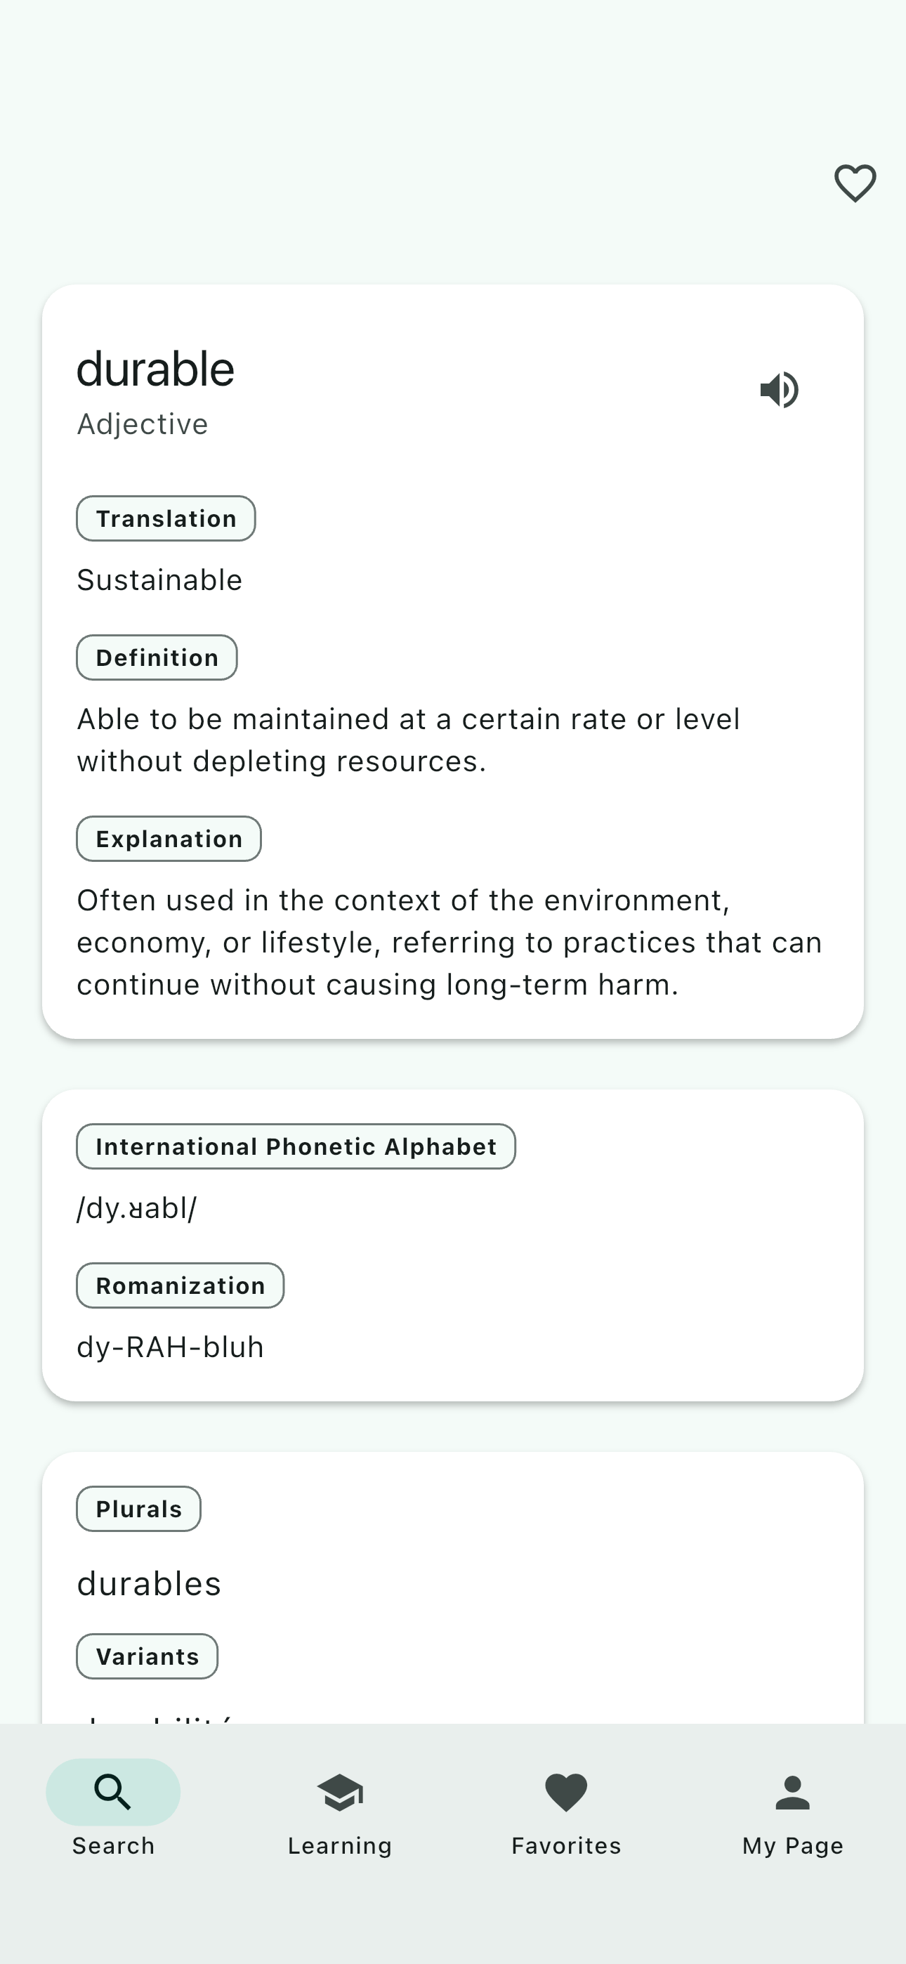
Task: Open the My Page tab label
Action: [792, 1846]
